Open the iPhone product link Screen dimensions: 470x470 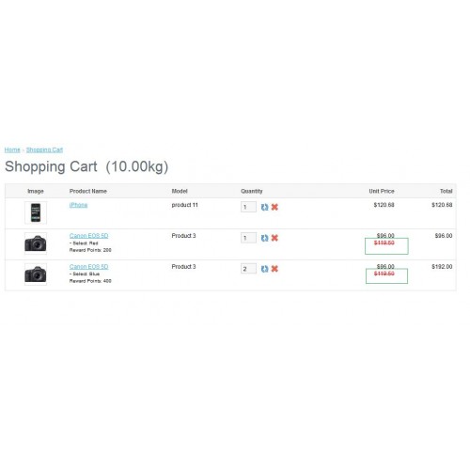point(78,205)
